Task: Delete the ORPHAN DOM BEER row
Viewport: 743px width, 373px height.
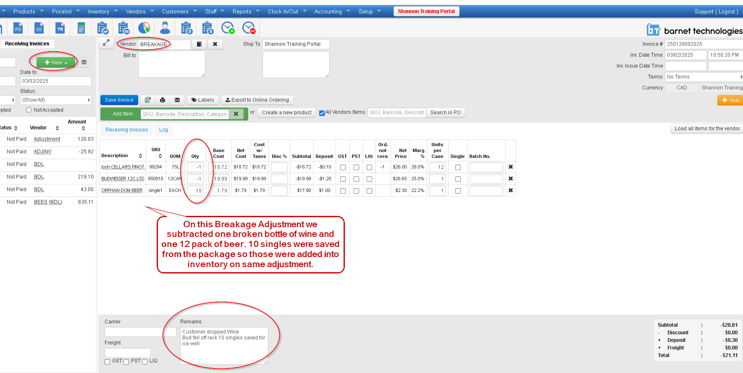Action: click(511, 190)
